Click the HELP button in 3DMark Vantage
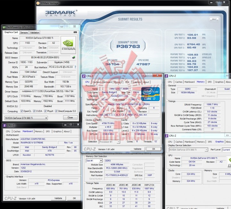The image size is (231, 209). click(214, 19)
